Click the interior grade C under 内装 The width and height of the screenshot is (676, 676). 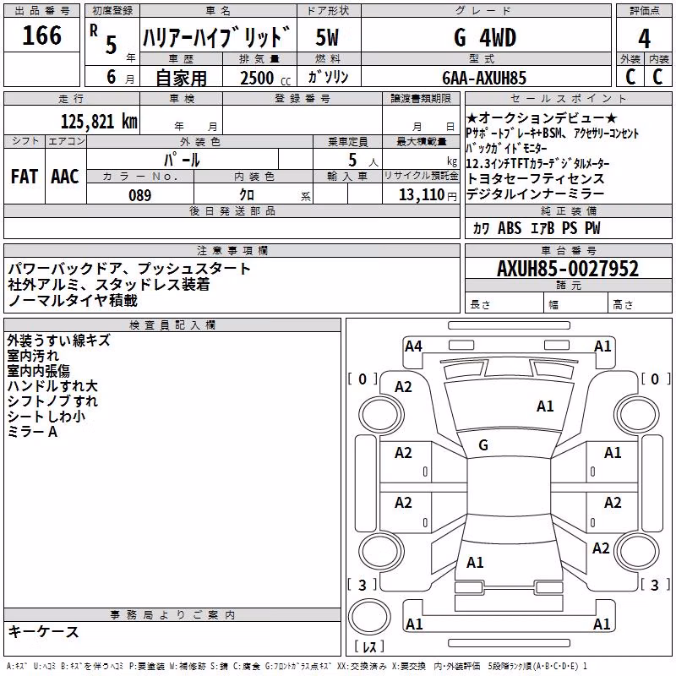(x=657, y=77)
